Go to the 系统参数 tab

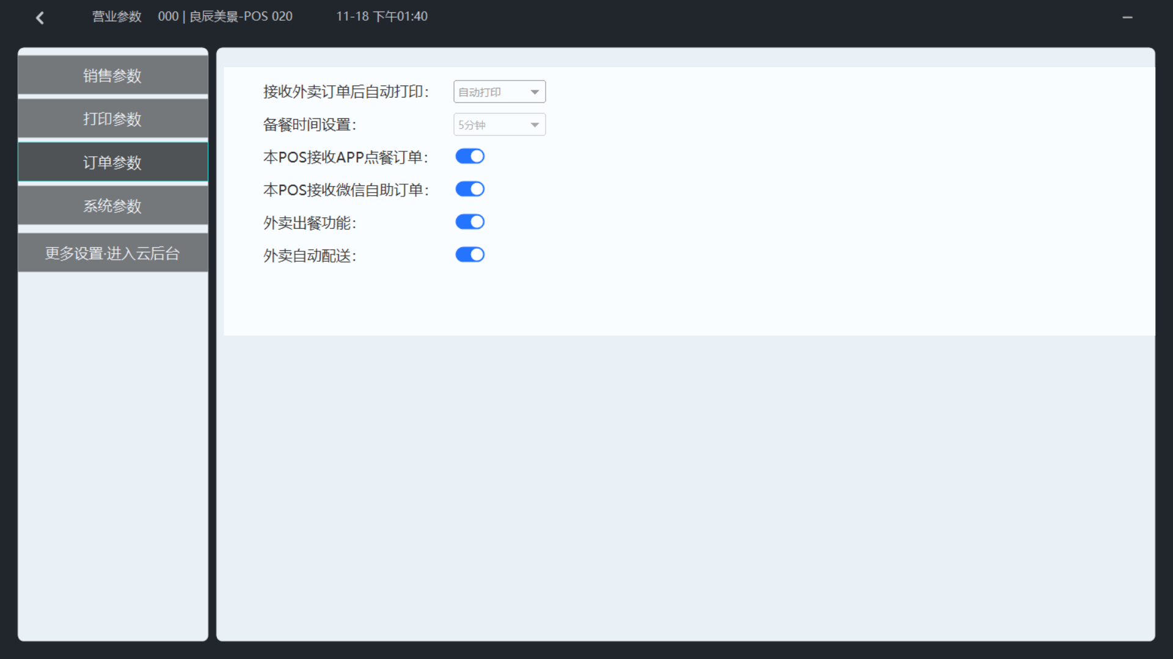(112, 206)
